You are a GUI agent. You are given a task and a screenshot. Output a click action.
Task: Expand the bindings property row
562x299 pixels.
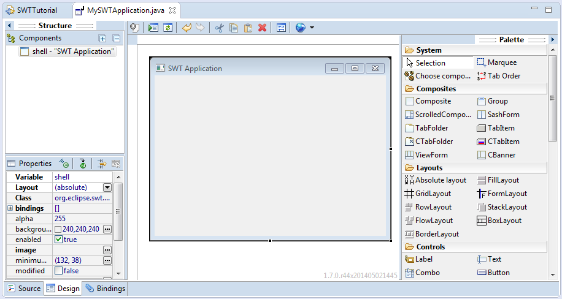10,208
